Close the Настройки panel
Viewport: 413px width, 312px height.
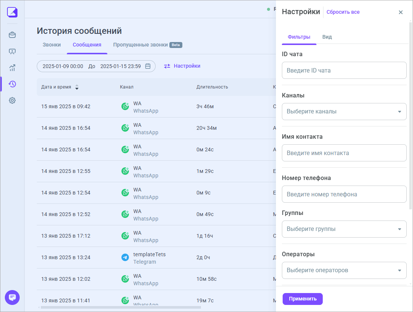pyautogui.click(x=401, y=12)
